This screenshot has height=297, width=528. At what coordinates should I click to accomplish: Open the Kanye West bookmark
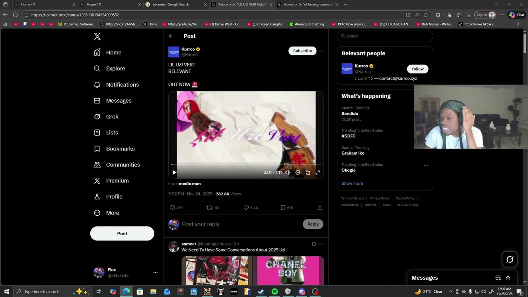[223, 24]
